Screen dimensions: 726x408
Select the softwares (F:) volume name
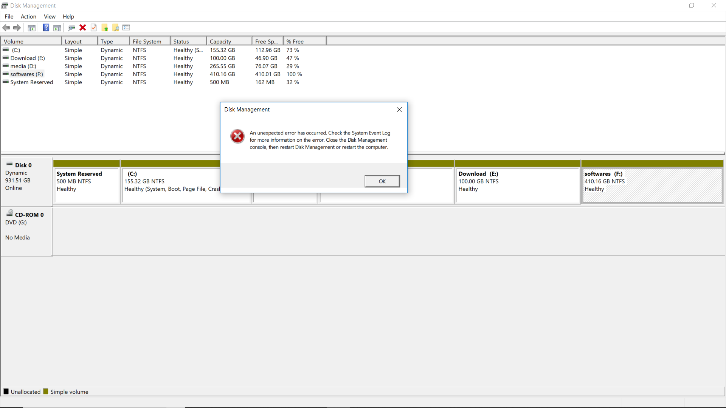coord(27,74)
